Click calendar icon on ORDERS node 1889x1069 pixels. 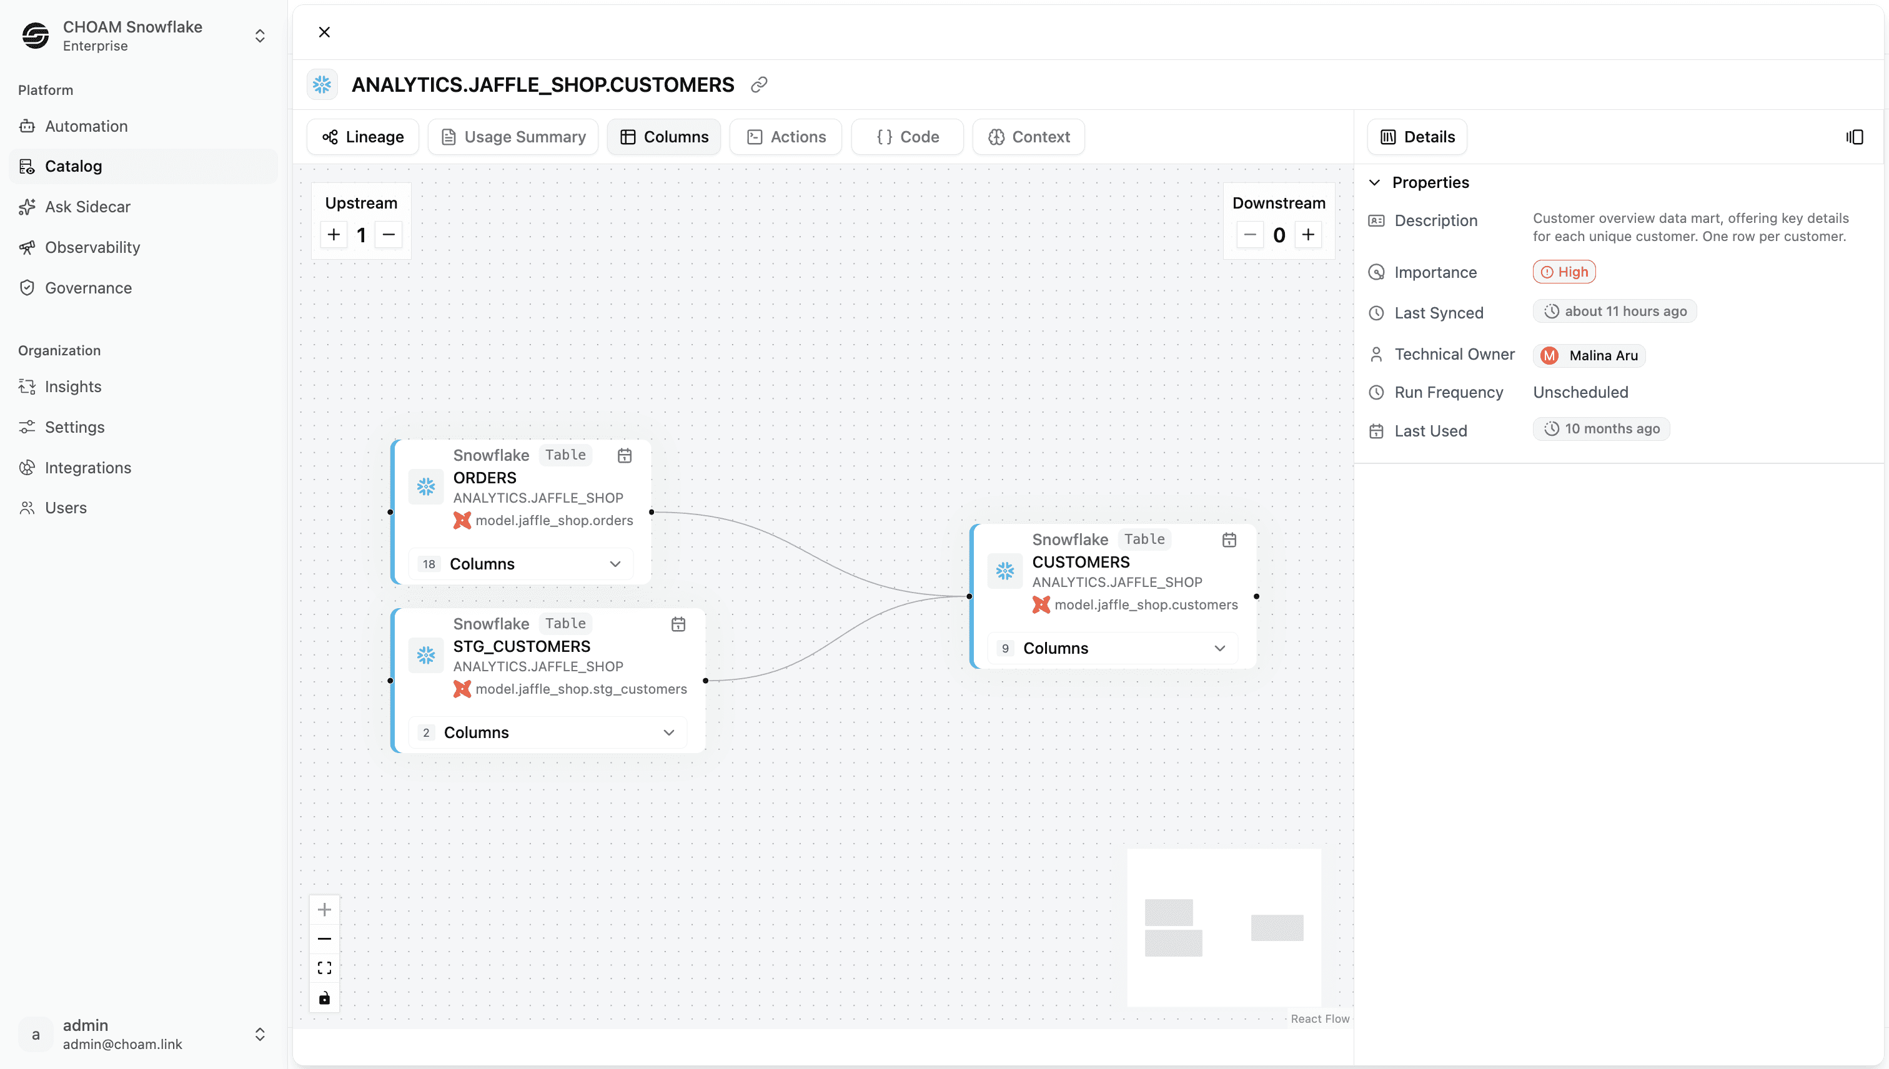click(x=624, y=455)
